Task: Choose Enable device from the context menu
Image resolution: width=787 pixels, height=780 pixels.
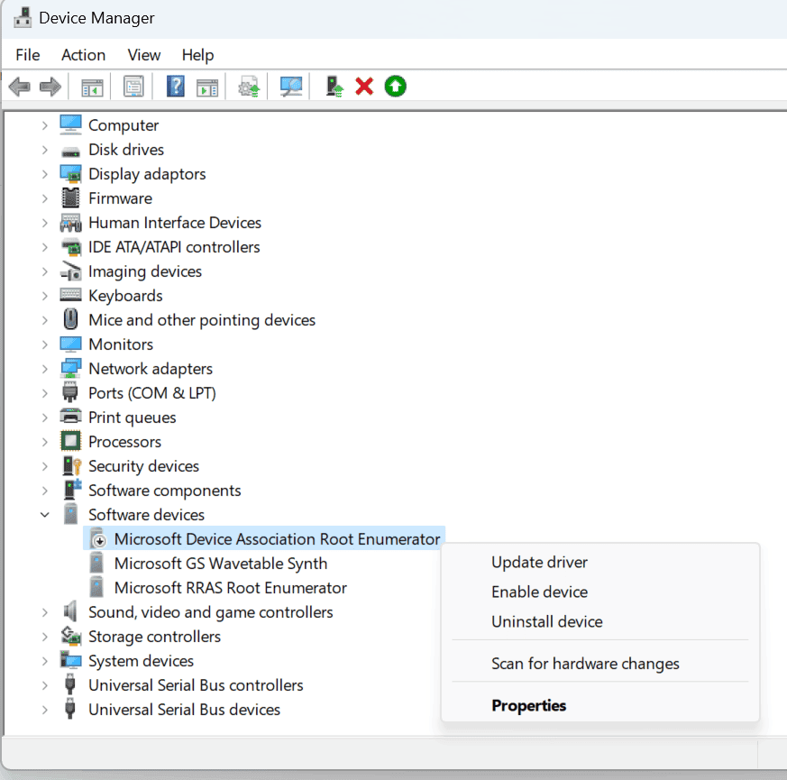Action: pyautogui.click(x=539, y=592)
